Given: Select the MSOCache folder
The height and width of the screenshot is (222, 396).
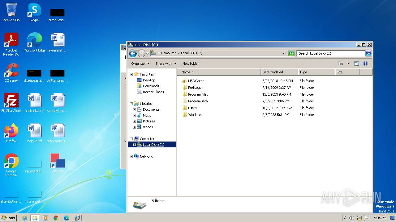Looking at the screenshot, I should click(196, 81).
